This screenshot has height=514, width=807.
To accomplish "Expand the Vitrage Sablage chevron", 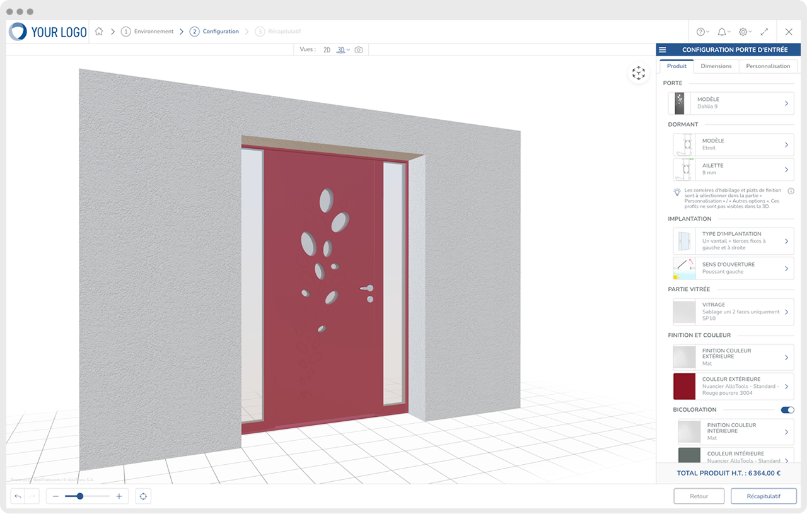I will pos(786,312).
